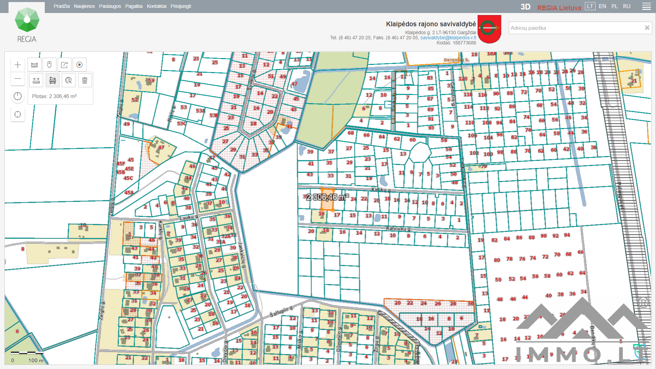
Task: Click the savivaldybe email link
Action: pos(448,38)
